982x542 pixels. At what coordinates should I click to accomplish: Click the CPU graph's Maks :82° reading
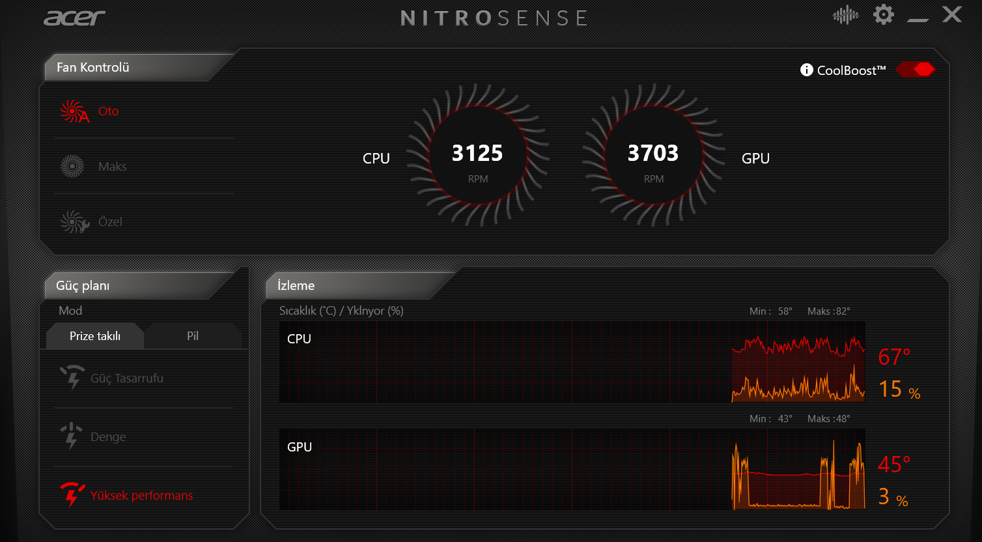click(828, 311)
